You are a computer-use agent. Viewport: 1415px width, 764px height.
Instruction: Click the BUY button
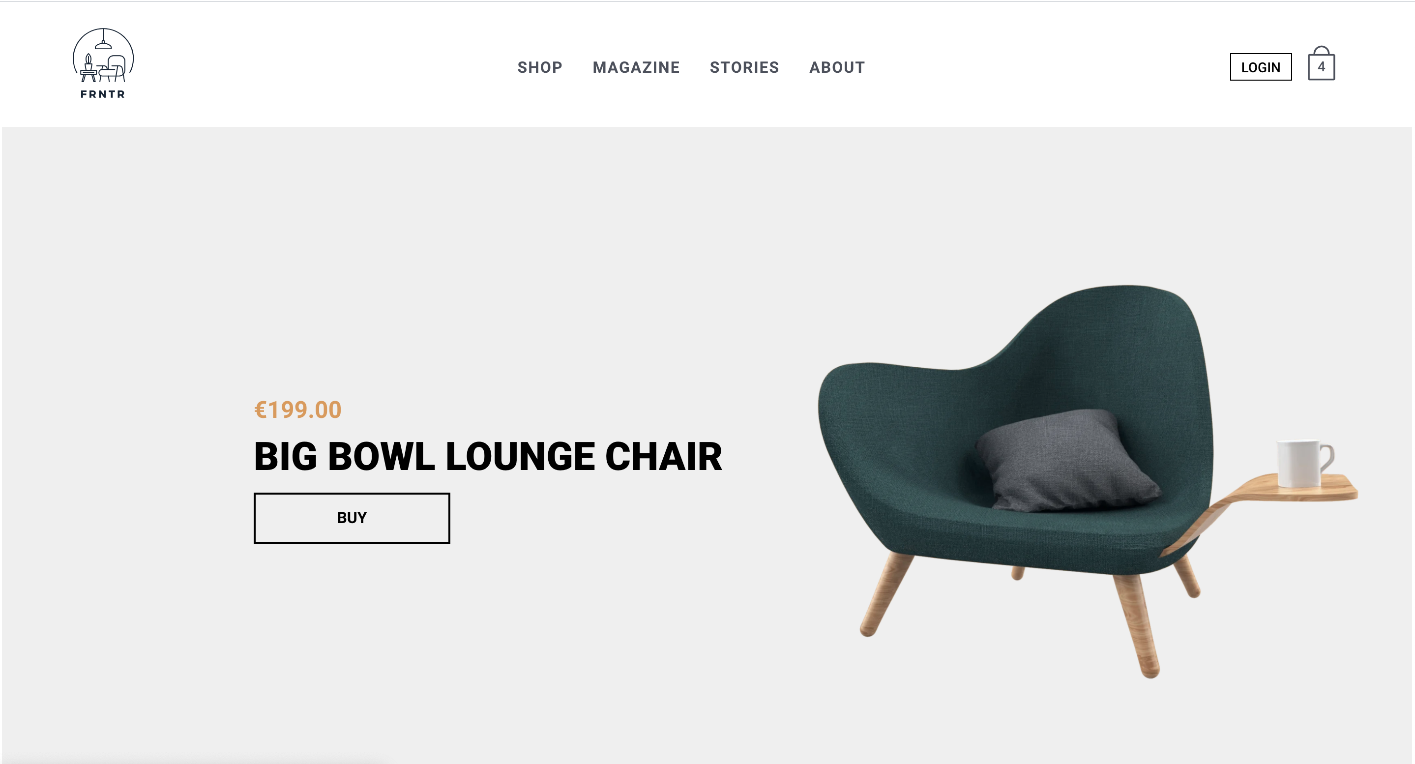pyautogui.click(x=352, y=517)
